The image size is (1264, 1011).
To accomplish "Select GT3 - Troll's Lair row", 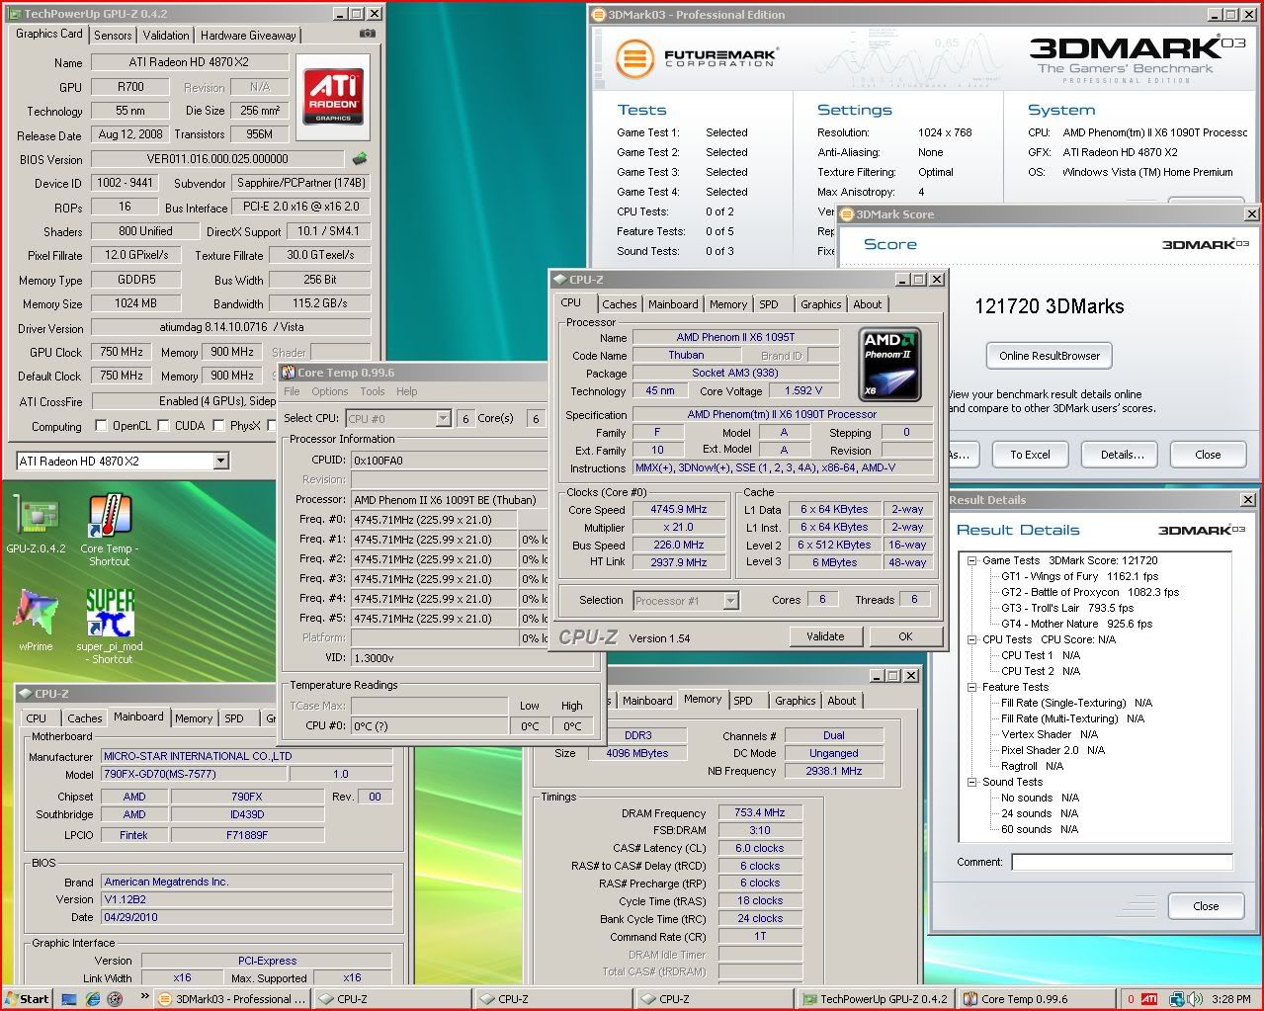I will 1067,608.
